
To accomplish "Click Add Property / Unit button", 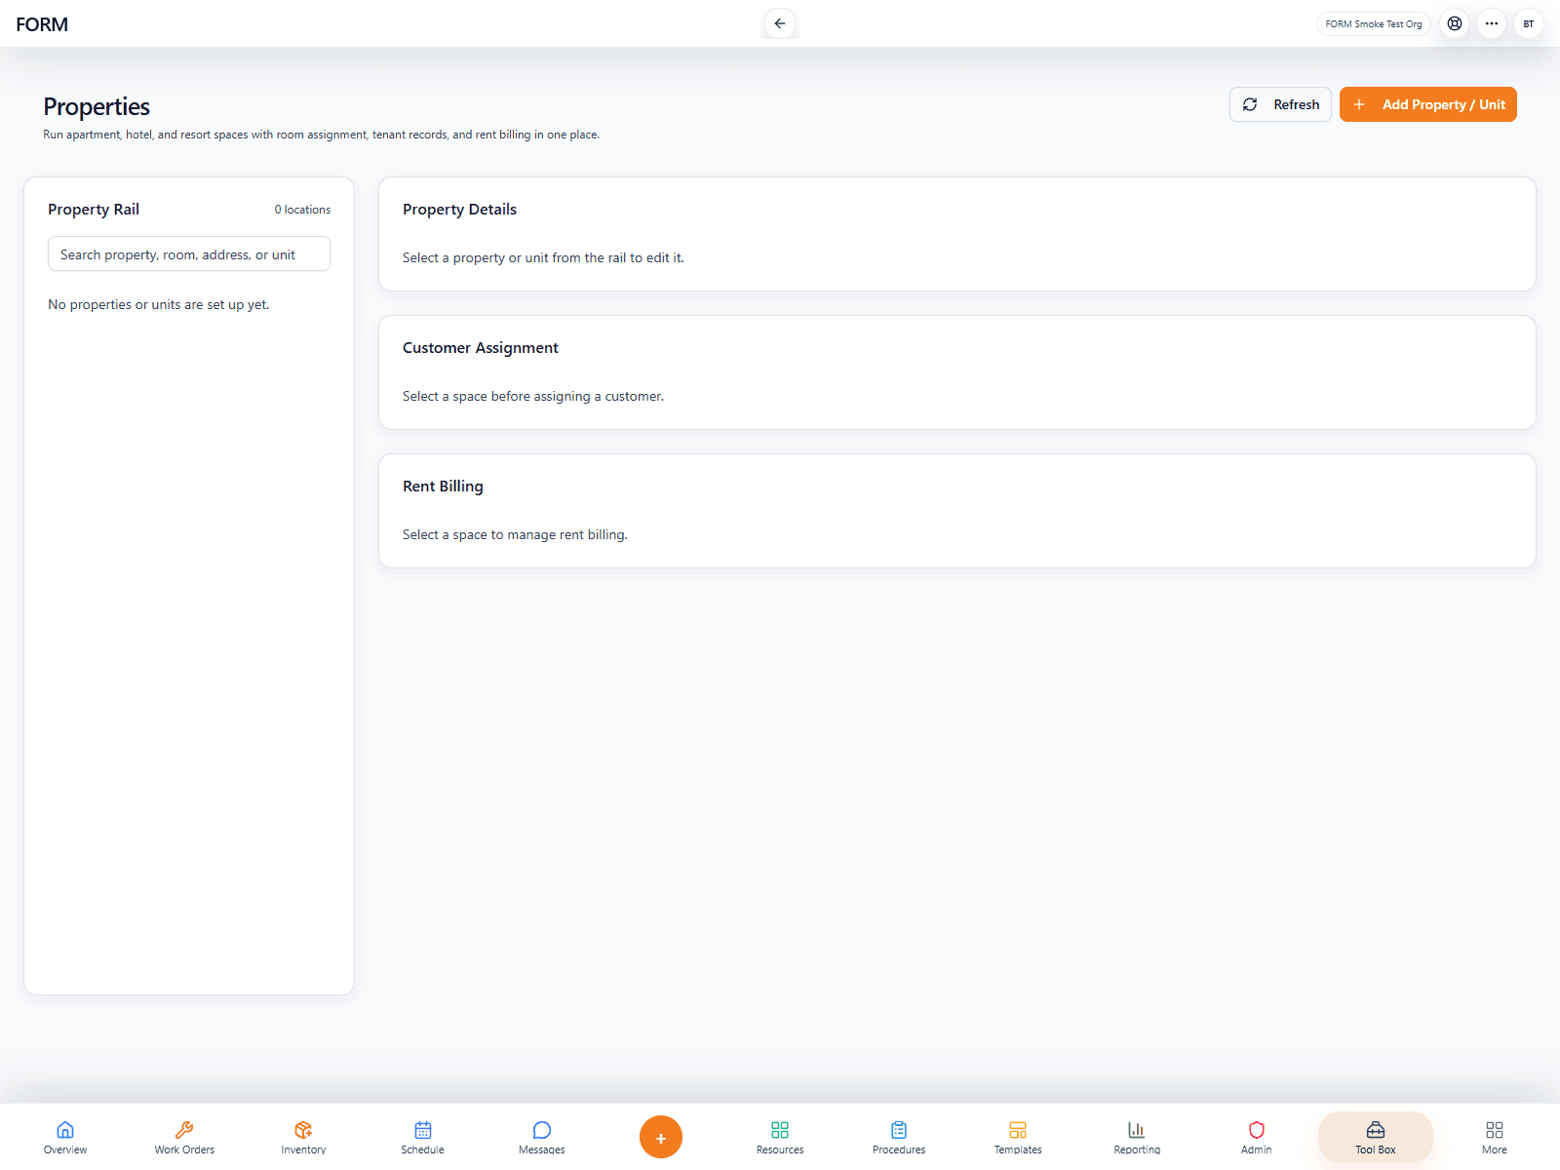I will point(1428,104).
